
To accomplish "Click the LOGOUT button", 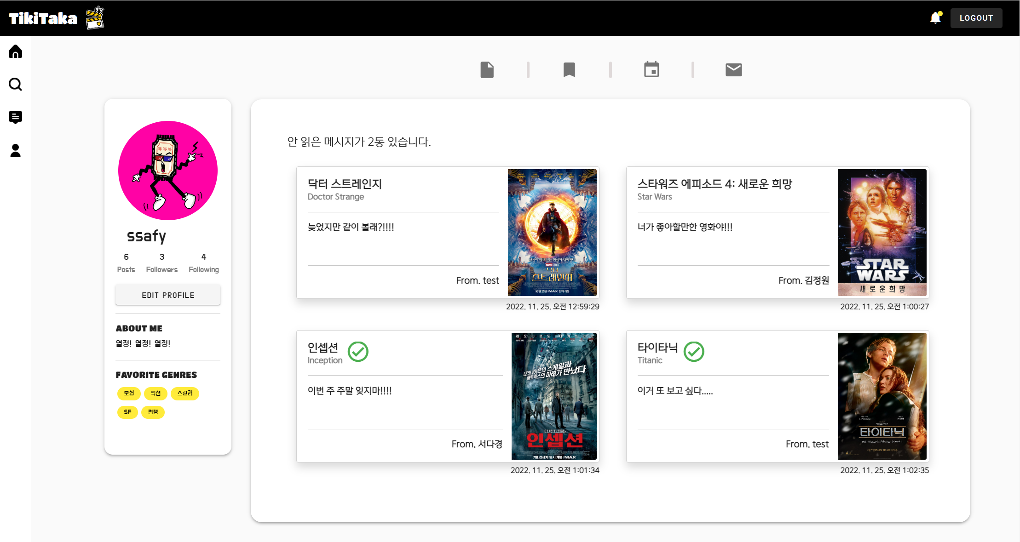I will point(976,18).
